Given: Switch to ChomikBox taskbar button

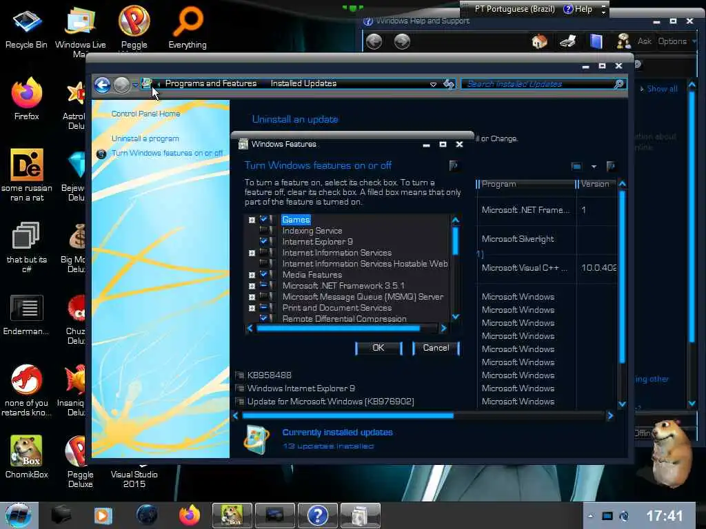Looking at the screenshot, I should [232, 515].
